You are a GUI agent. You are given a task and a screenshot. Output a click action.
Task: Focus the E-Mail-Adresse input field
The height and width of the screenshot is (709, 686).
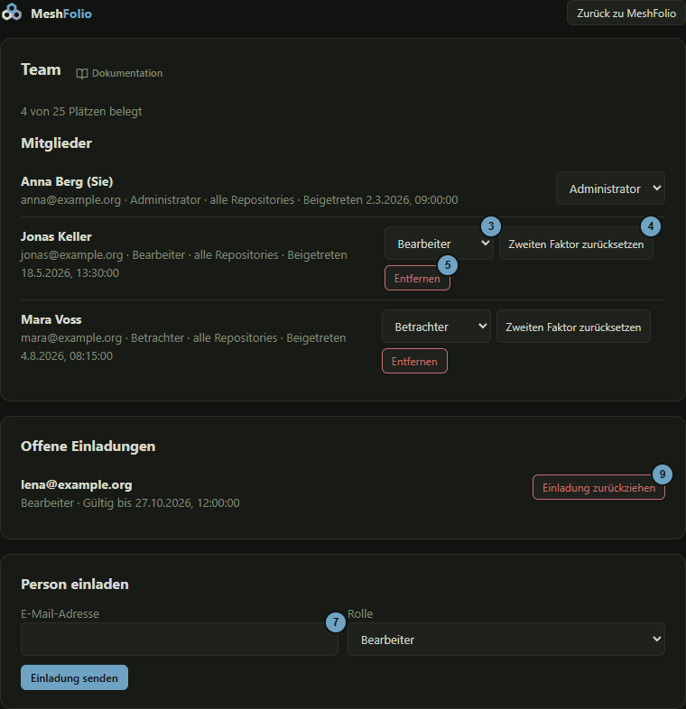[180, 639]
